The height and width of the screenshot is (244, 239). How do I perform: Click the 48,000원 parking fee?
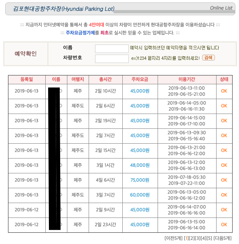coord(140,165)
